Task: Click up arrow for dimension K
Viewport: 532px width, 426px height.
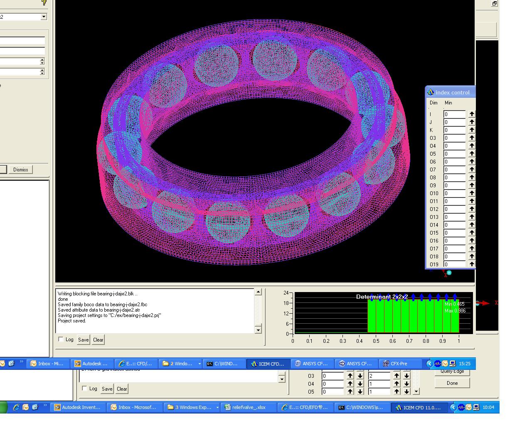Action: tap(472, 130)
